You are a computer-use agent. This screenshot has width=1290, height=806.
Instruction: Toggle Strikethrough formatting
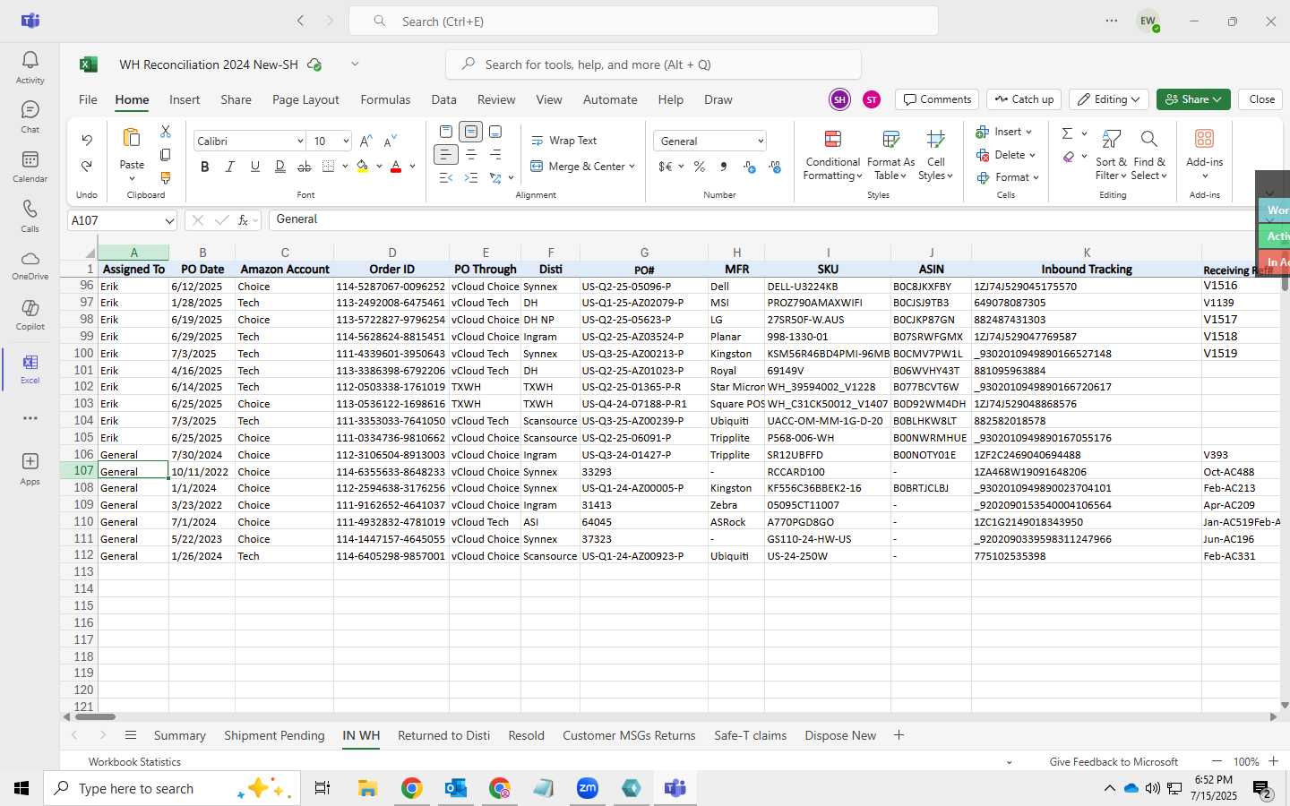tap(305, 167)
